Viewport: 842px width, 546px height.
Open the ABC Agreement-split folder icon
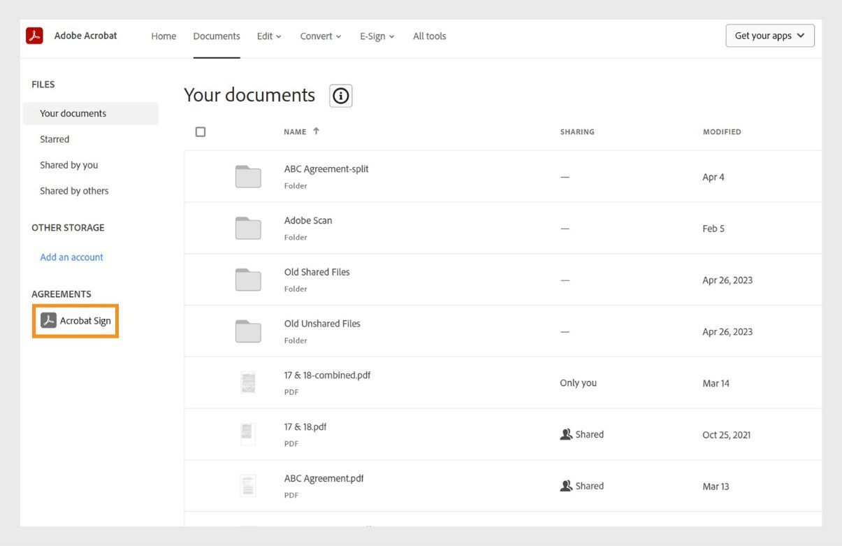click(x=247, y=175)
